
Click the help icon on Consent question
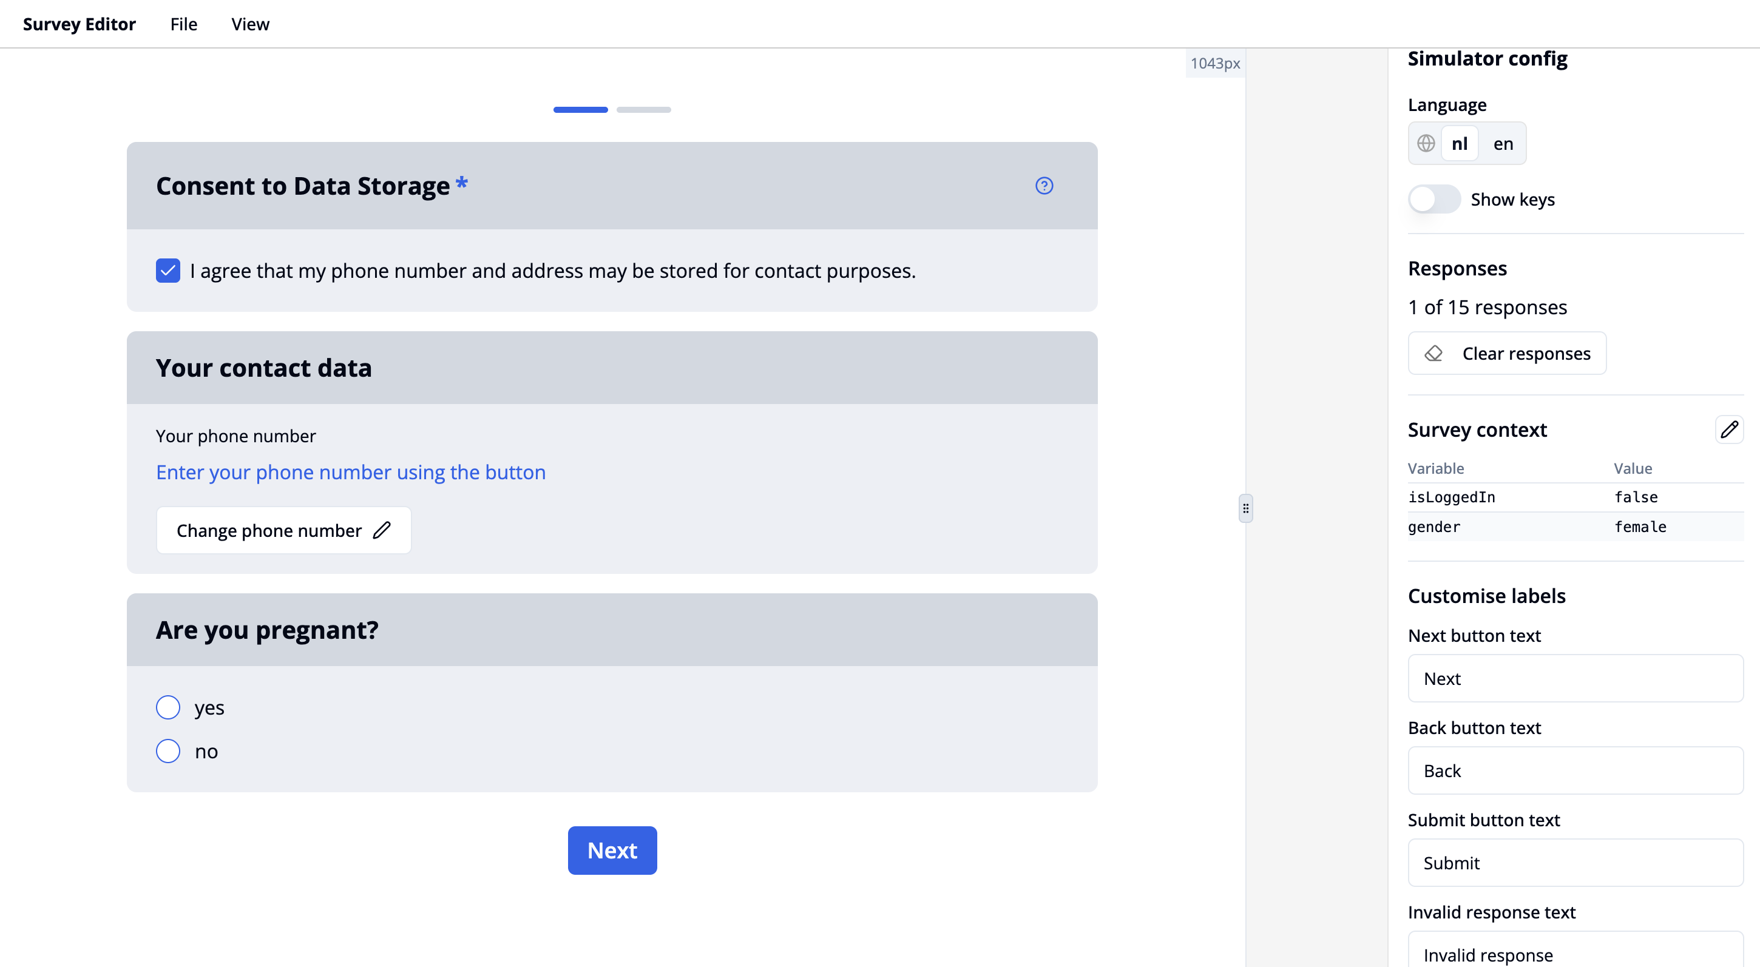pos(1044,186)
